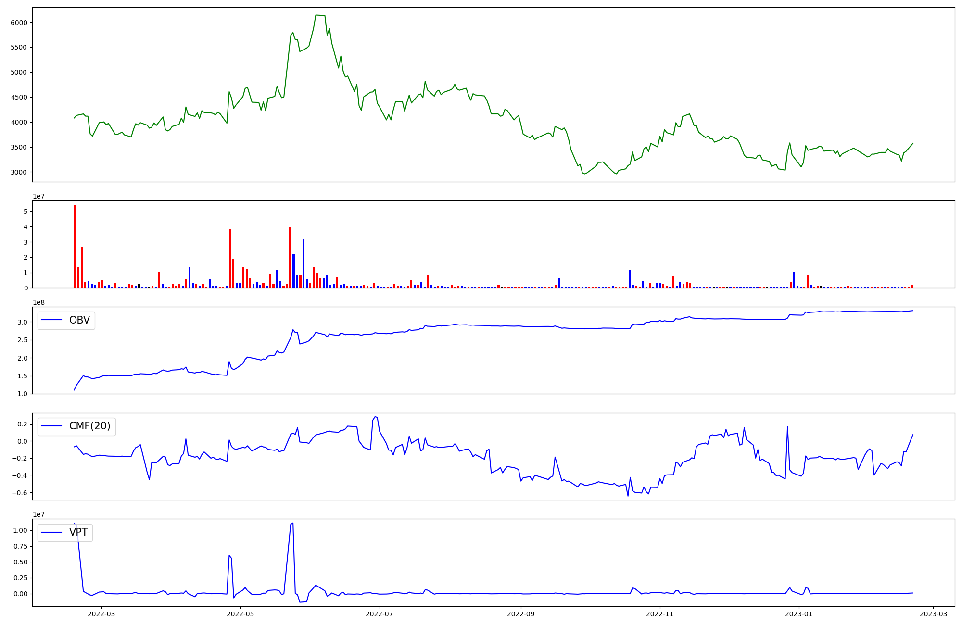Click the 3000 price axis label
This screenshot has width=962, height=625.
click(19, 172)
